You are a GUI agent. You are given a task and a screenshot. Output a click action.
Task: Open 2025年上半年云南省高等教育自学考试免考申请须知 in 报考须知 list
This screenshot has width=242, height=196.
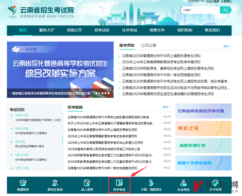161,62
